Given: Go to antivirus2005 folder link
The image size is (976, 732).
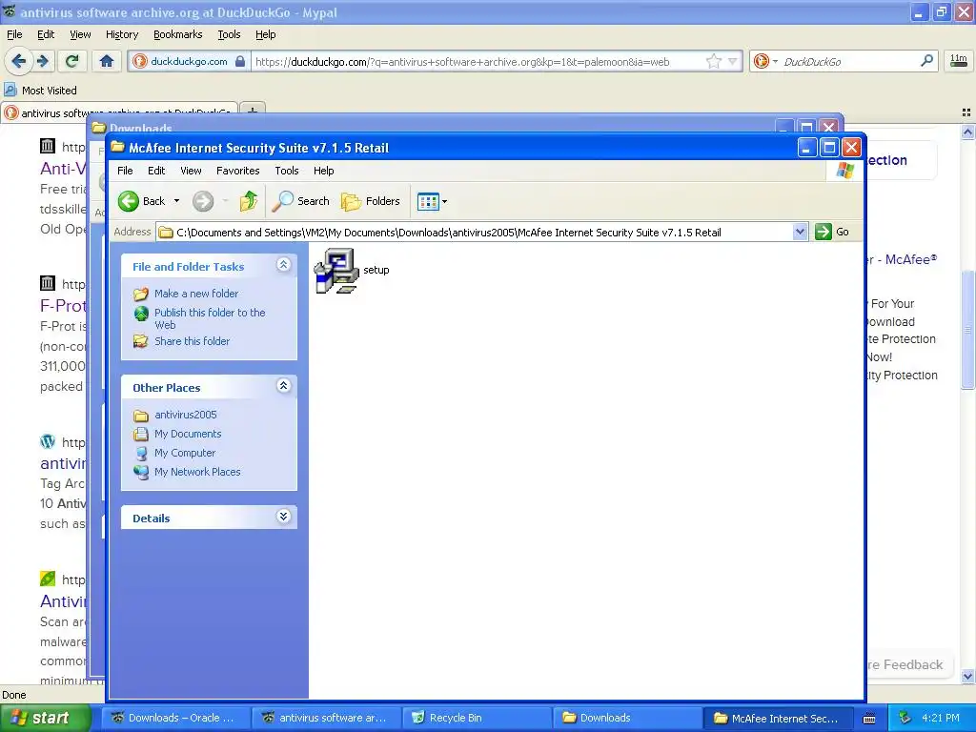Looking at the screenshot, I should click(x=186, y=415).
